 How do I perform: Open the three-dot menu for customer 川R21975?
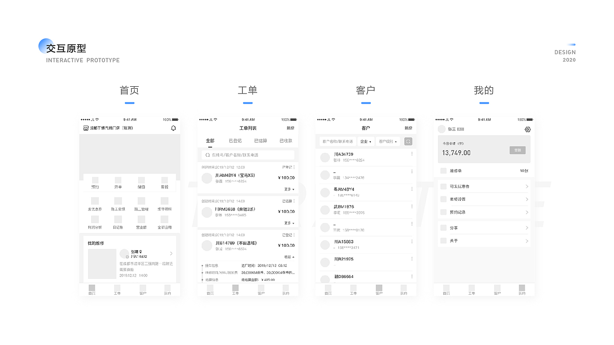412,259
